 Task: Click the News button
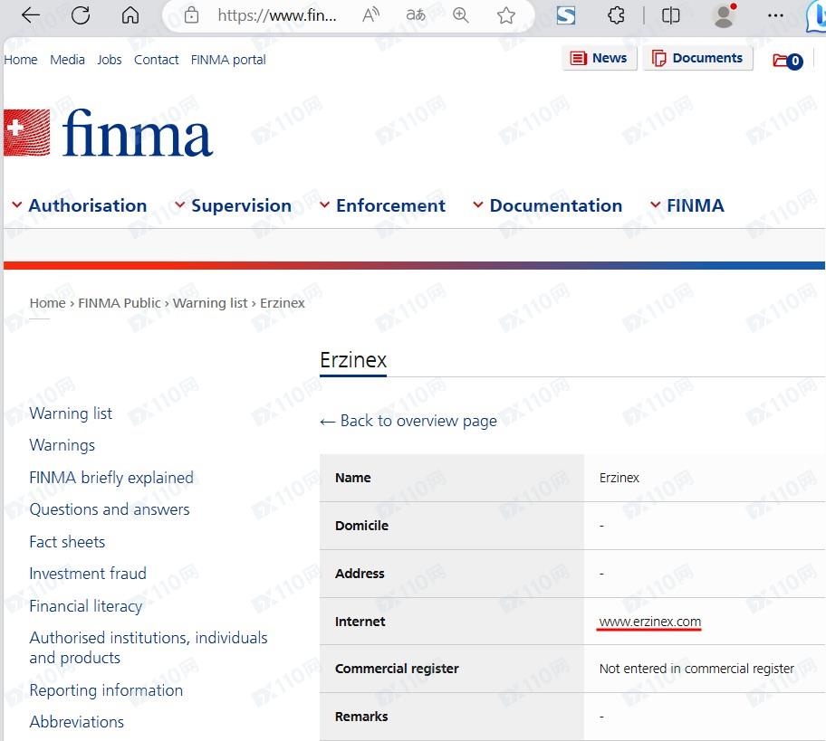[600, 58]
